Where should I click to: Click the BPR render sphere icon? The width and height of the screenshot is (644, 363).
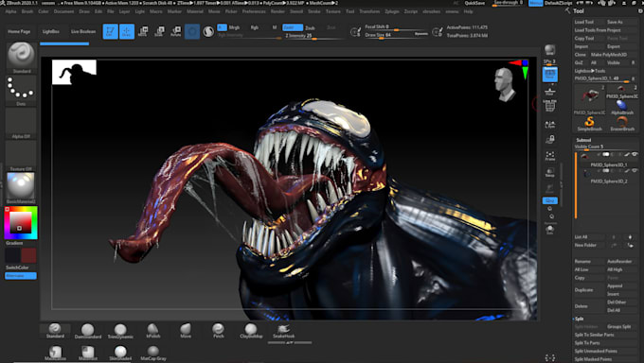(x=549, y=50)
